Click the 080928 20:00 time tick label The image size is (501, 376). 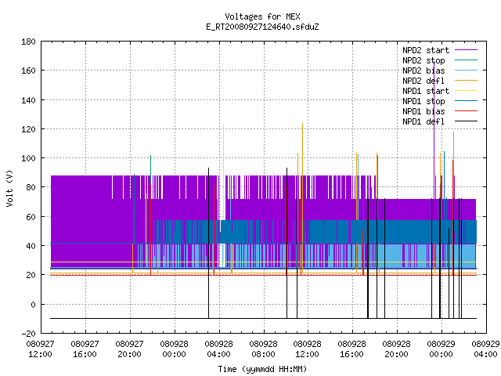pos(397,349)
